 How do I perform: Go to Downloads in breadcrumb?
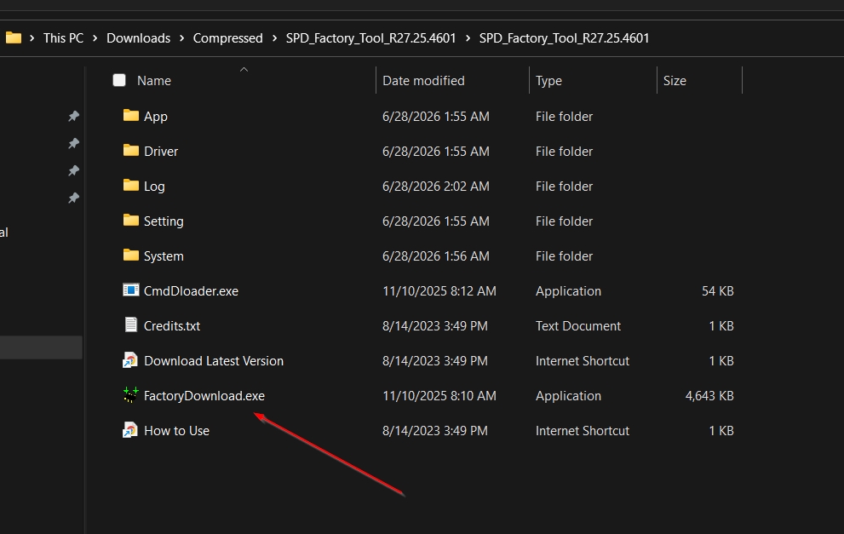138,38
